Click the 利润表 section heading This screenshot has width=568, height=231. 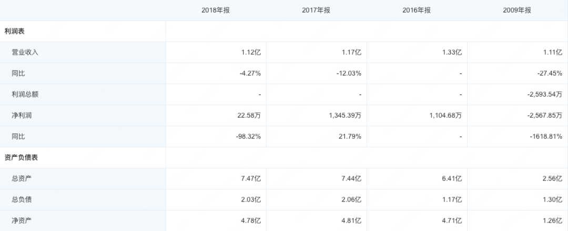pyautogui.click(x=14, y=32)
